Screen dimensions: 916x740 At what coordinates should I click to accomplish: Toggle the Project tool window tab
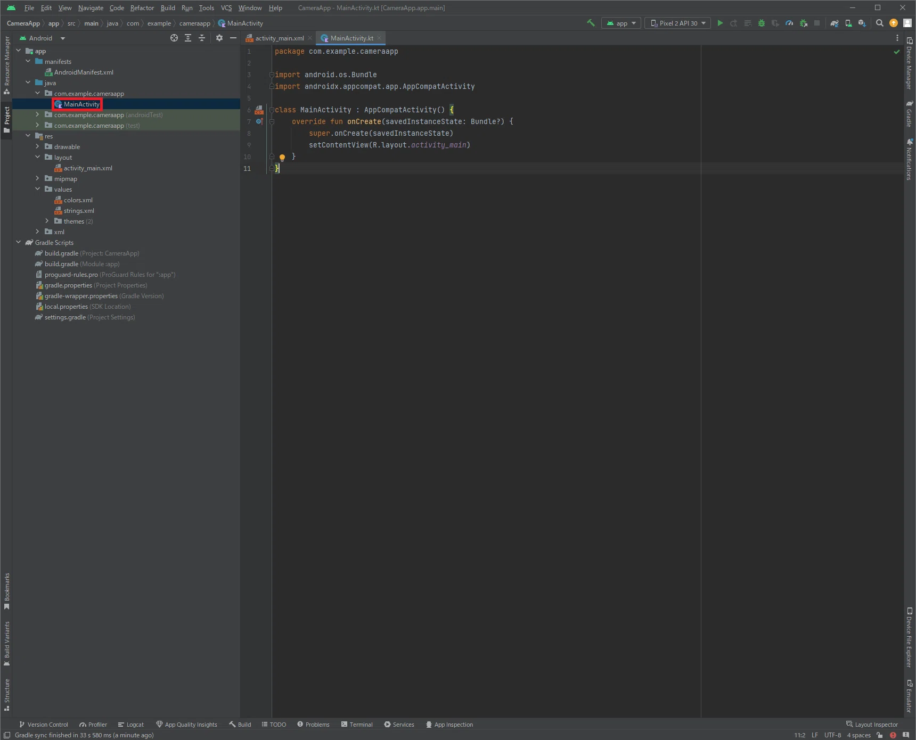pos(6,120)
